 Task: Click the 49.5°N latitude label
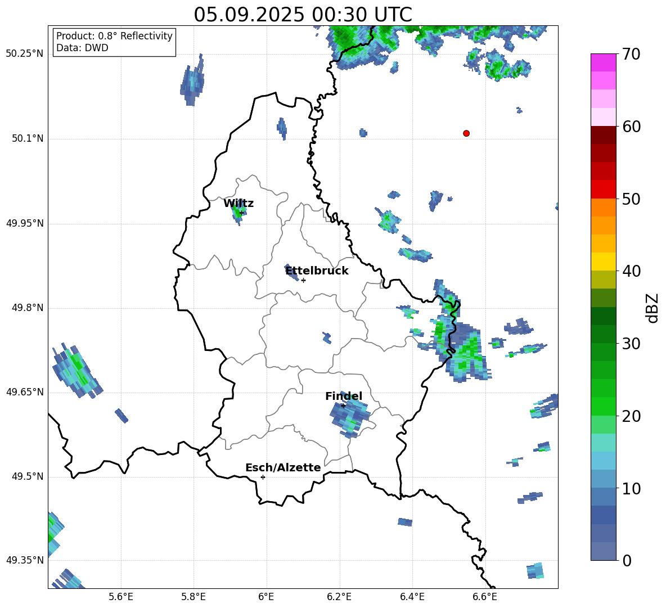(x=28, y=476)
